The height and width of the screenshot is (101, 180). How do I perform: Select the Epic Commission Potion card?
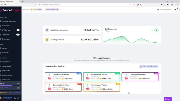(140, 77)
